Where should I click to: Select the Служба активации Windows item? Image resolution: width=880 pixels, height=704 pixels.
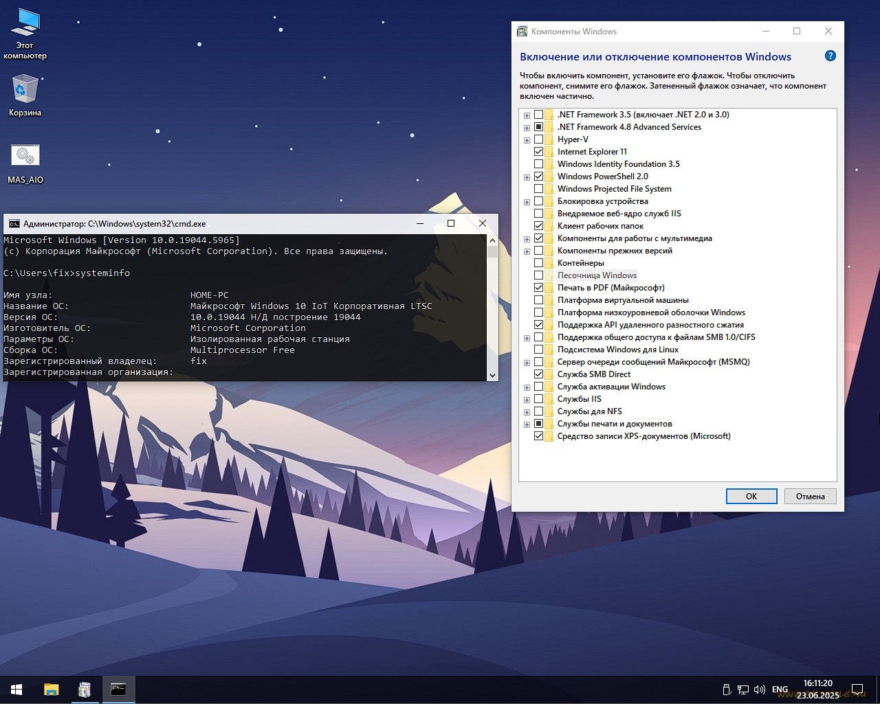[611, 387]
